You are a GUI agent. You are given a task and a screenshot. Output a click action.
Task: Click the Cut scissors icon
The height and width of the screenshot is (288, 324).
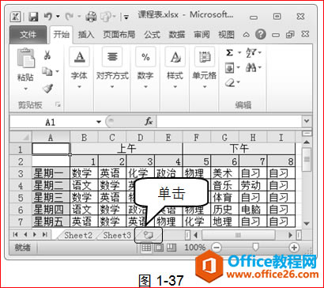point(47,55)
